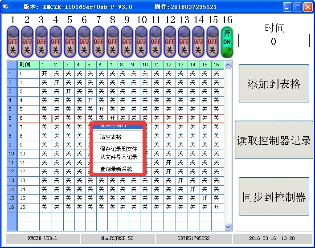Click the 开 cell in row 16

click(x=218, y=207)
